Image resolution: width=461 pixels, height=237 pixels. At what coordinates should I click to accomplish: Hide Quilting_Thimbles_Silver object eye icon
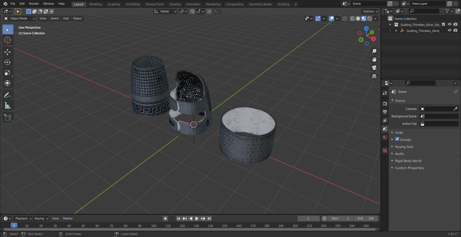[450, 31]
